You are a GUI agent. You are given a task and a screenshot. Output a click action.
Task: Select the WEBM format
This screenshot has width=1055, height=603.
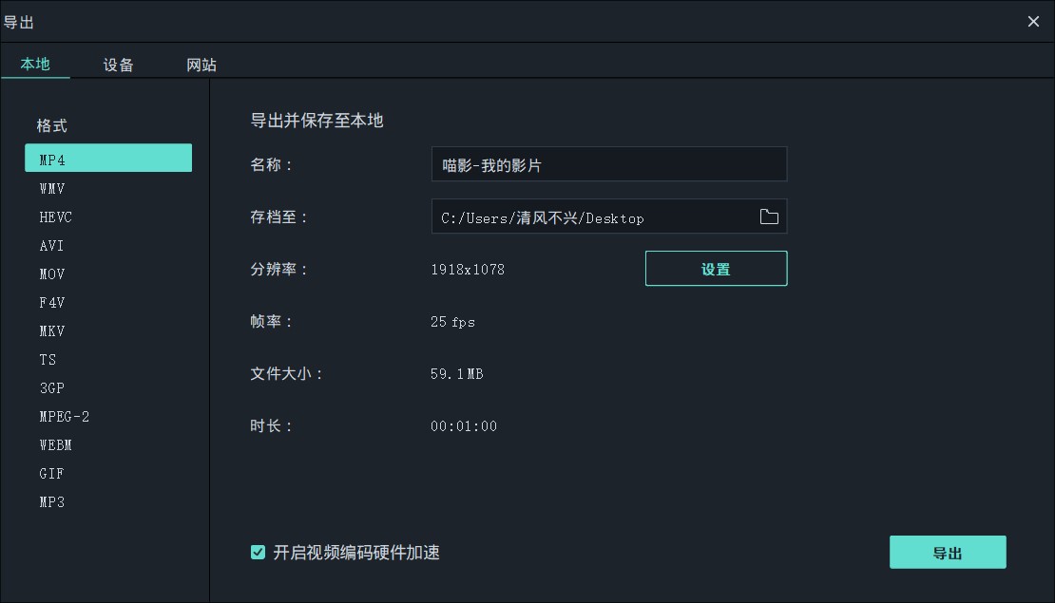[107, 444]
